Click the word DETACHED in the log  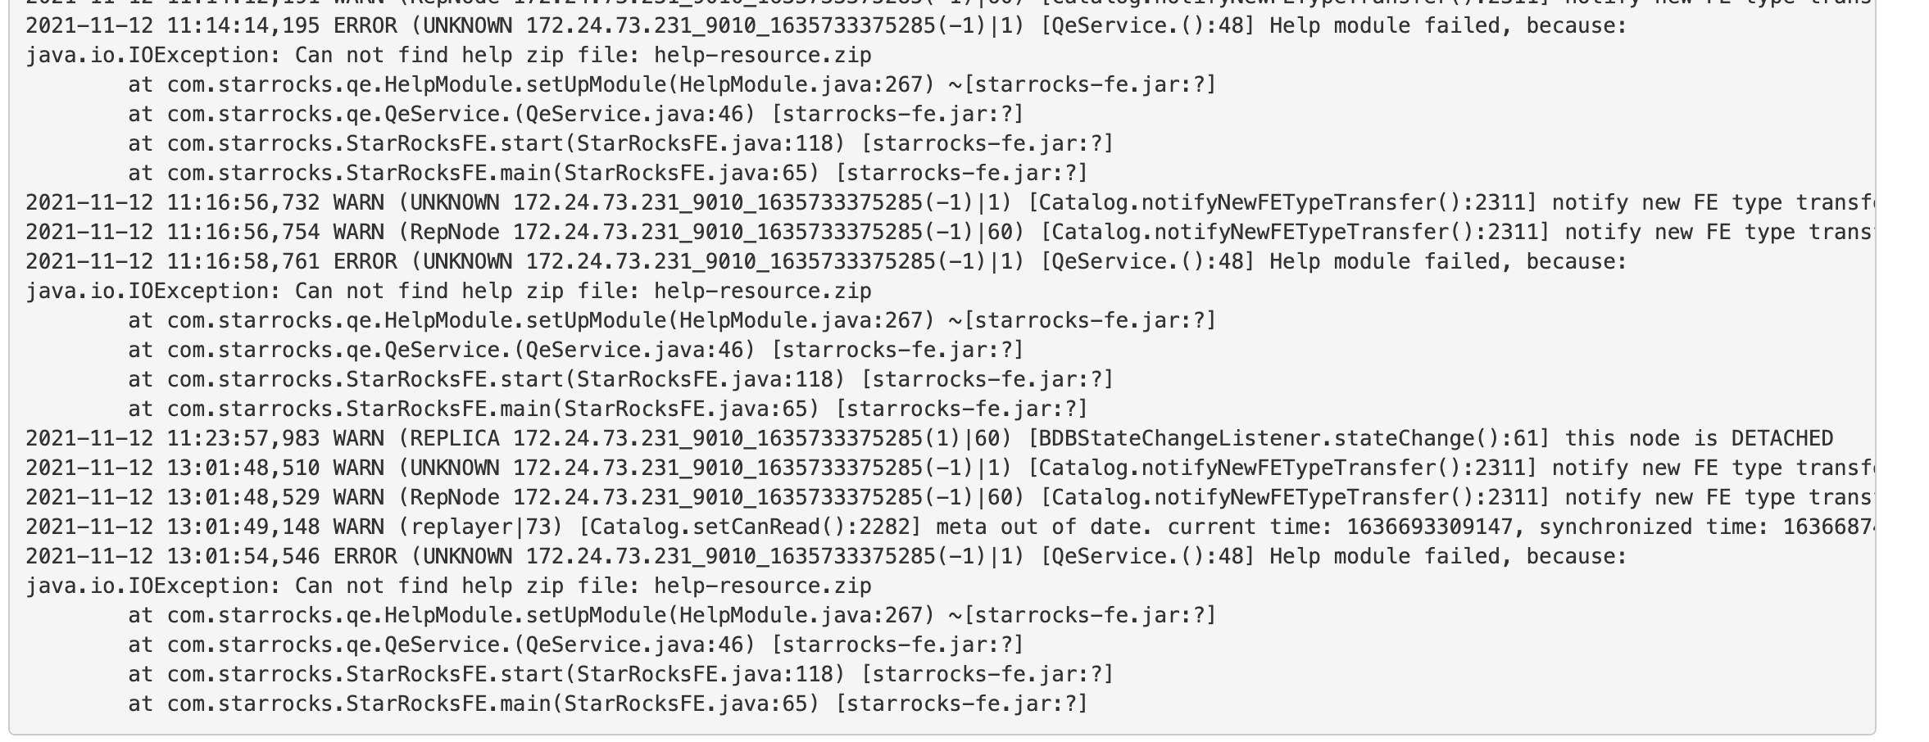pyautogui.click(x=1781, y=439)
